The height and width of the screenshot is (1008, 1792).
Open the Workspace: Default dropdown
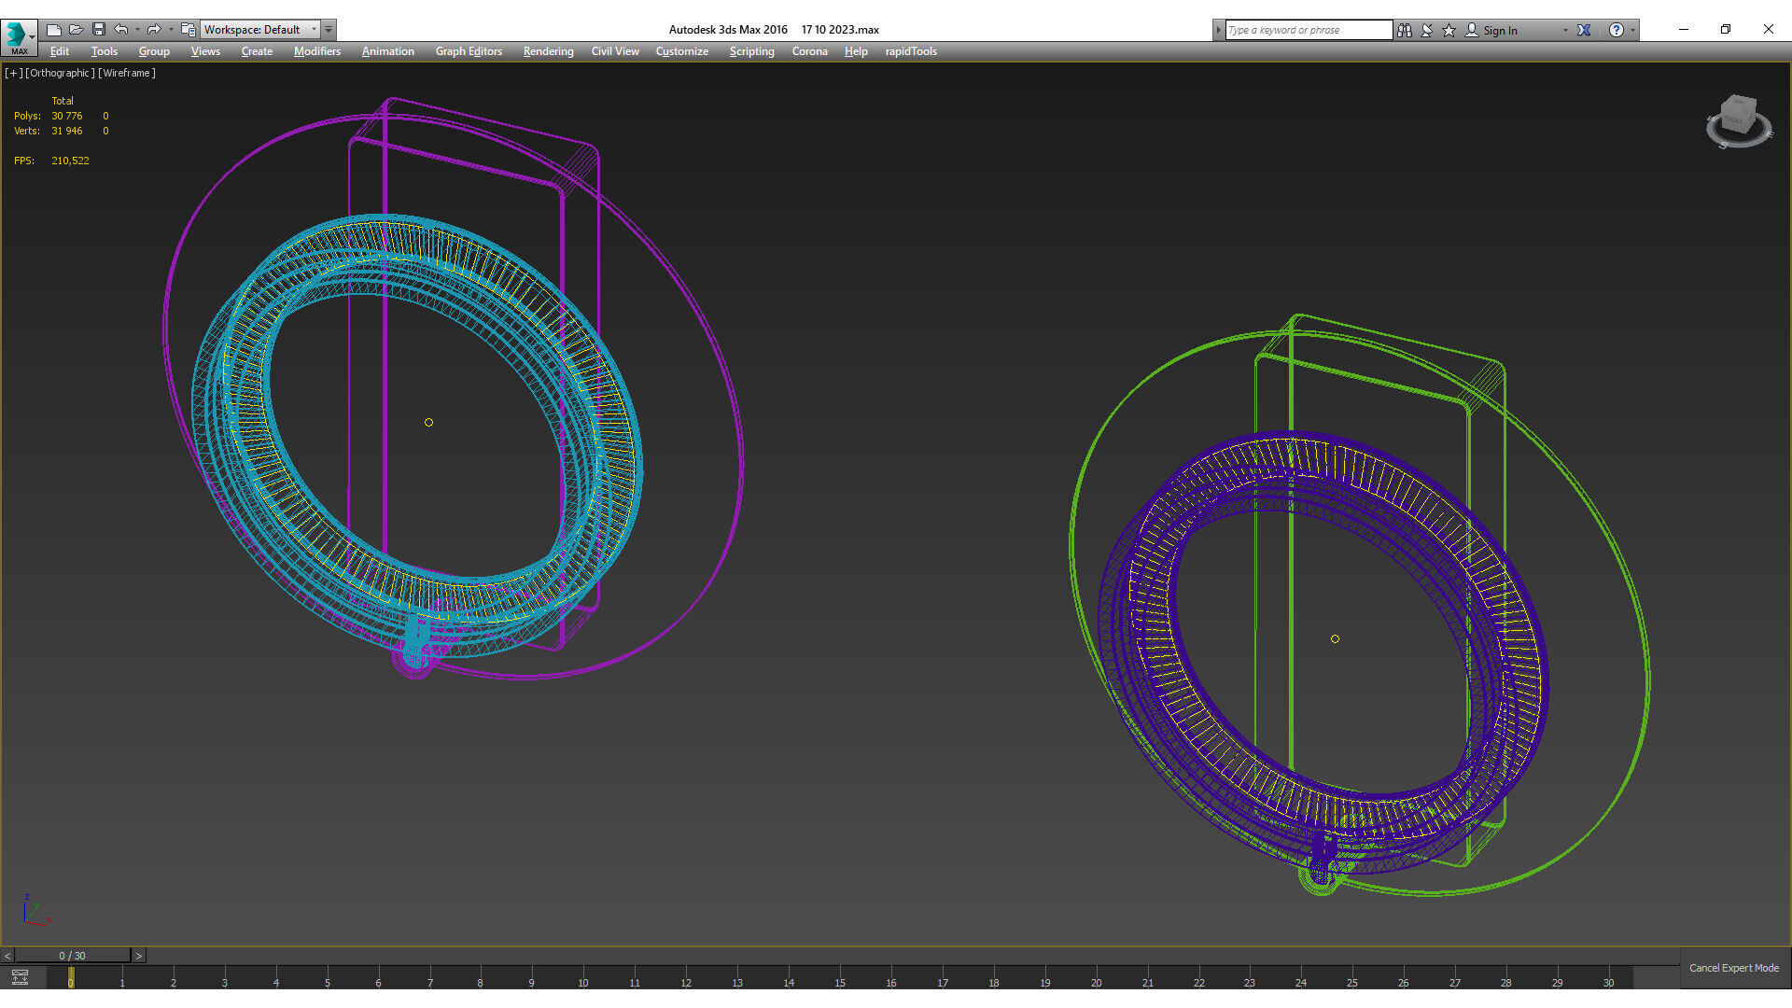click(x=261, y=30)
